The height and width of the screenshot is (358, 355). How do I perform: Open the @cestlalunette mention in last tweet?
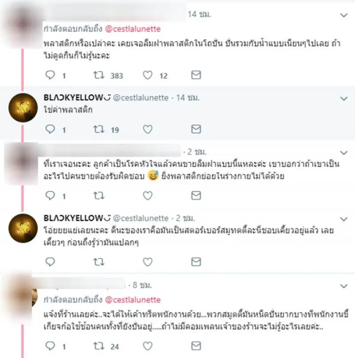133,300
